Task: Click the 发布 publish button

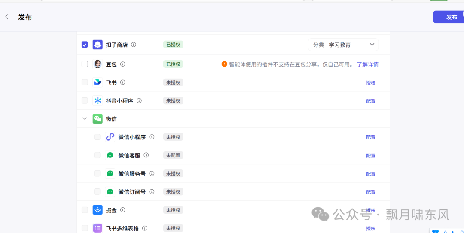Action: point(448,17)
